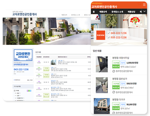The height and width of the screenshot is (116, 150).
Task: Open the 봉명동 대형사무실 listing thumbnail
Action: (x=102, y=64)
